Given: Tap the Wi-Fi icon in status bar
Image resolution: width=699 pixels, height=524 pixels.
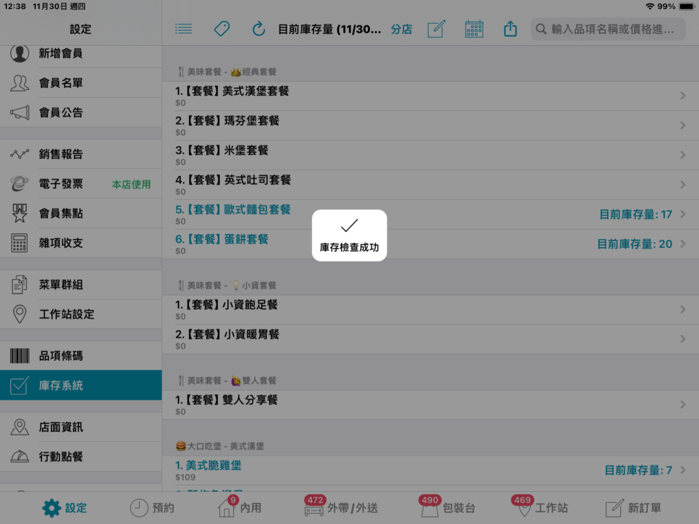Looking at the screenshot, I should (650, 6).
